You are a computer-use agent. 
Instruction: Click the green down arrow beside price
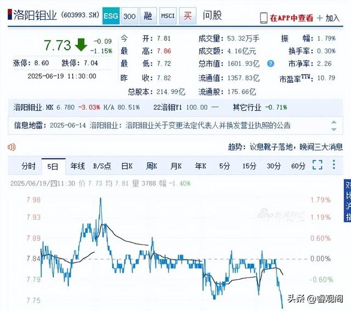pyautogui.click(x=81, y=45)
